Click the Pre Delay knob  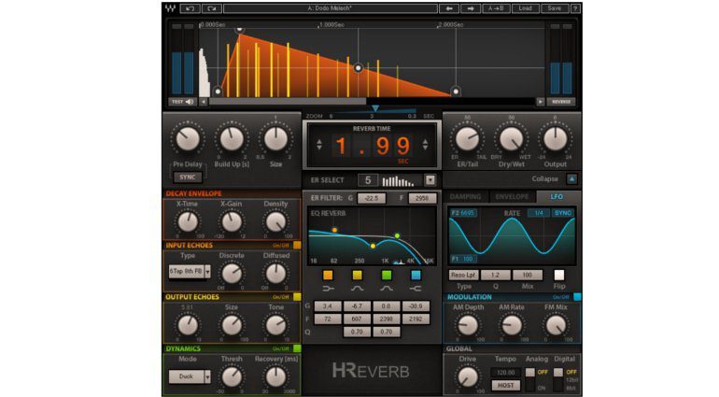(x=188, y=138)
